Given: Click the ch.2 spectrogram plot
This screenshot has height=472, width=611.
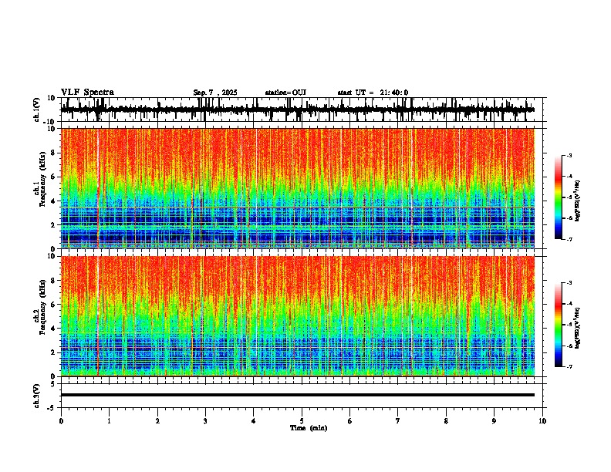Looking at the screenshot, I should coord(297,316).
